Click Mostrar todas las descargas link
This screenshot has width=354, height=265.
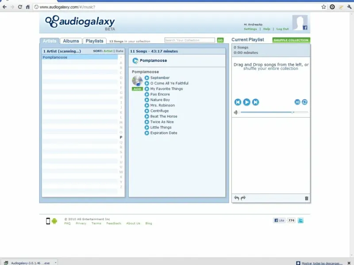pos(322,263)
